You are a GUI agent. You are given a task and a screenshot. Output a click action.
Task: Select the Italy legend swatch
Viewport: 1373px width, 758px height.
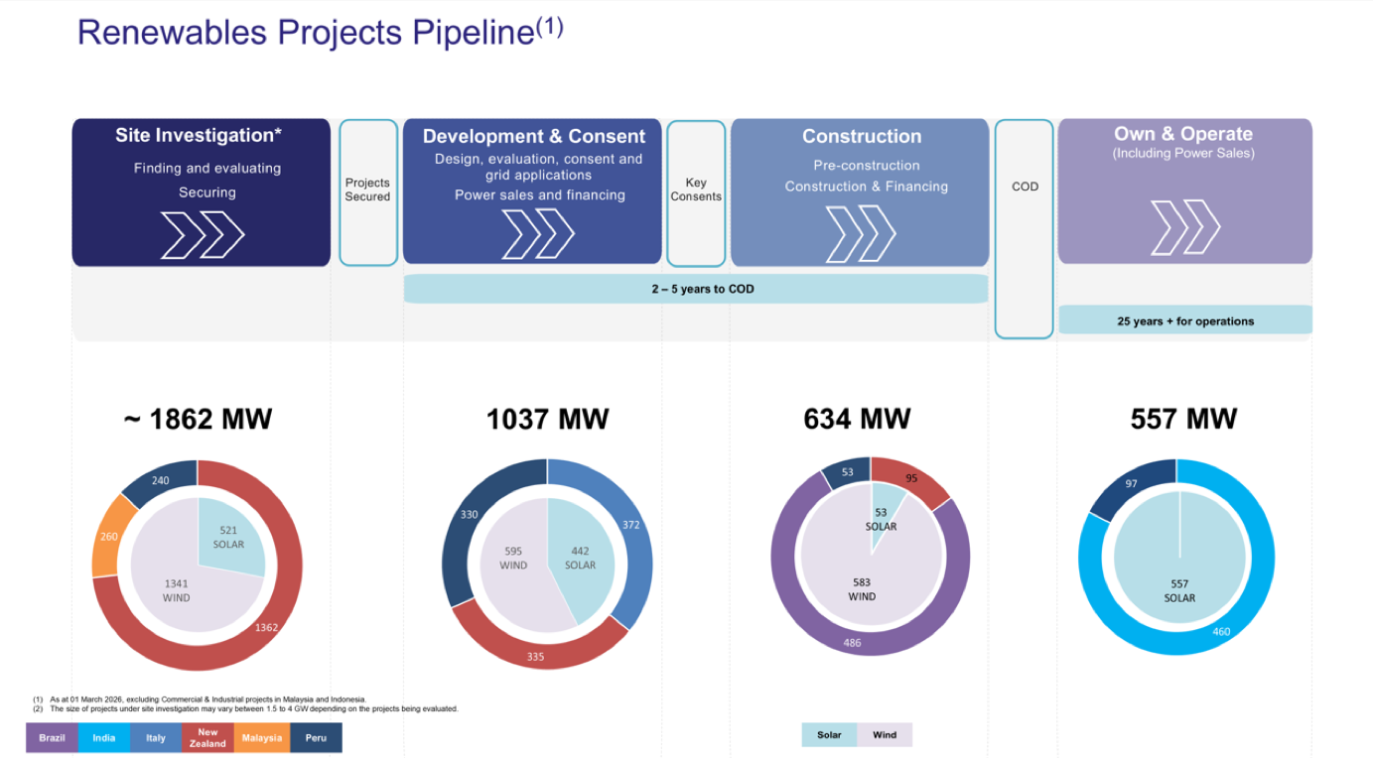[x=156, y=738]
